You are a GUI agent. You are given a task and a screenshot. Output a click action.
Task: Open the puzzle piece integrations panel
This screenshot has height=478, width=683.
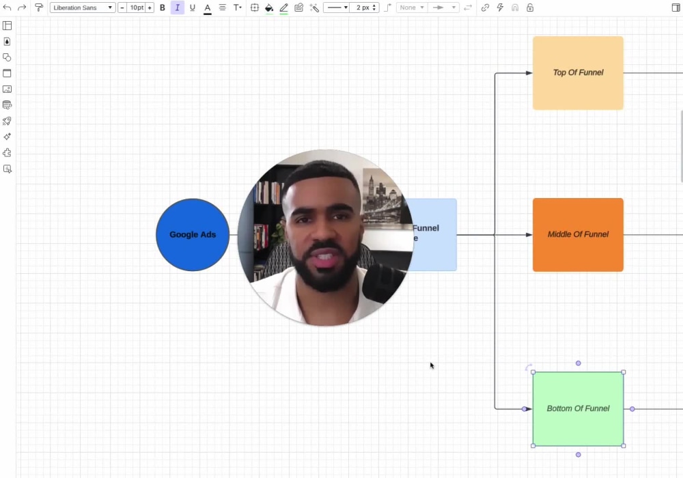pos(7,153)
